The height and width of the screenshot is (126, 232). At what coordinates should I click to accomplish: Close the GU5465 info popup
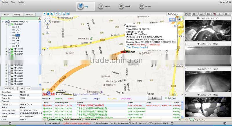pos(175,26)
